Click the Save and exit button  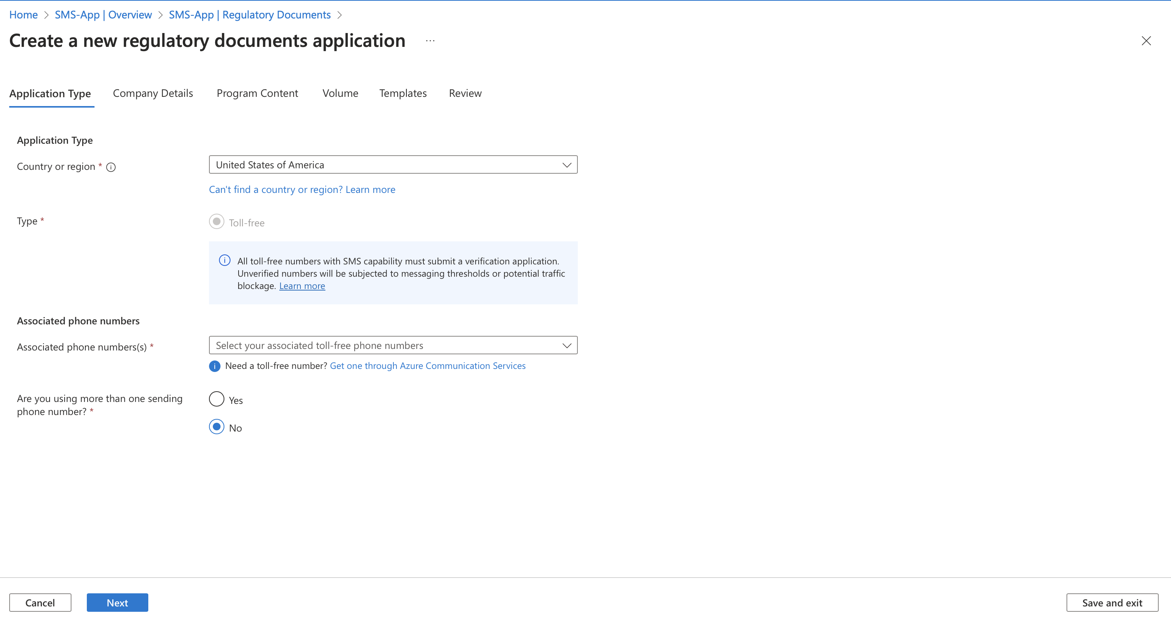[x=1112, y=603]
